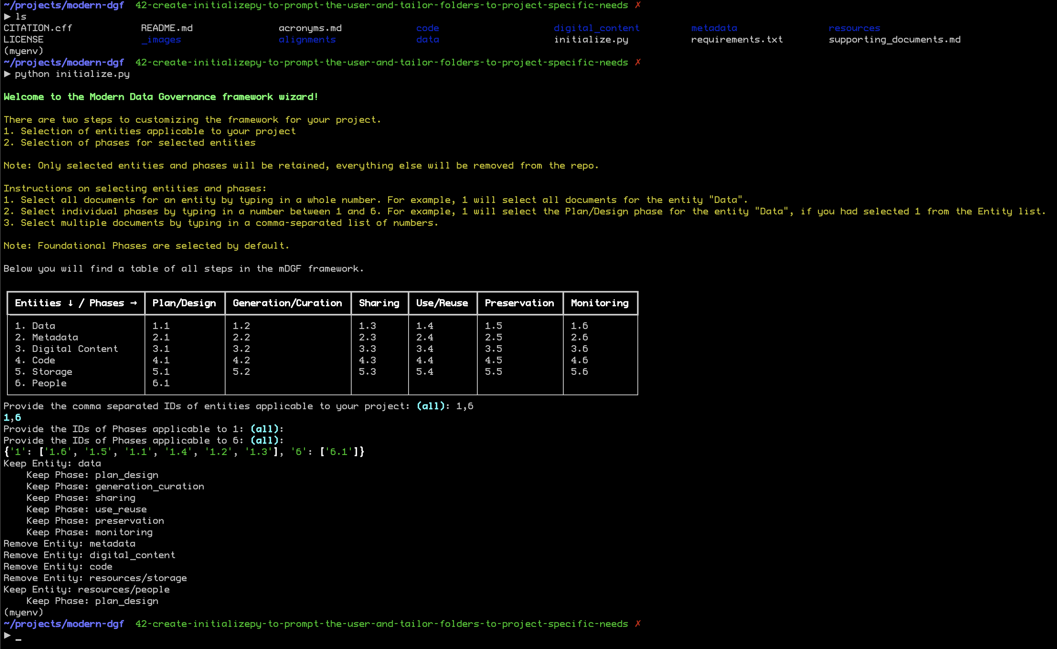Click the red X git status marker at bottom prompt
The height and width of the screenshot is (649, 1057).
[x=637, y=624]
